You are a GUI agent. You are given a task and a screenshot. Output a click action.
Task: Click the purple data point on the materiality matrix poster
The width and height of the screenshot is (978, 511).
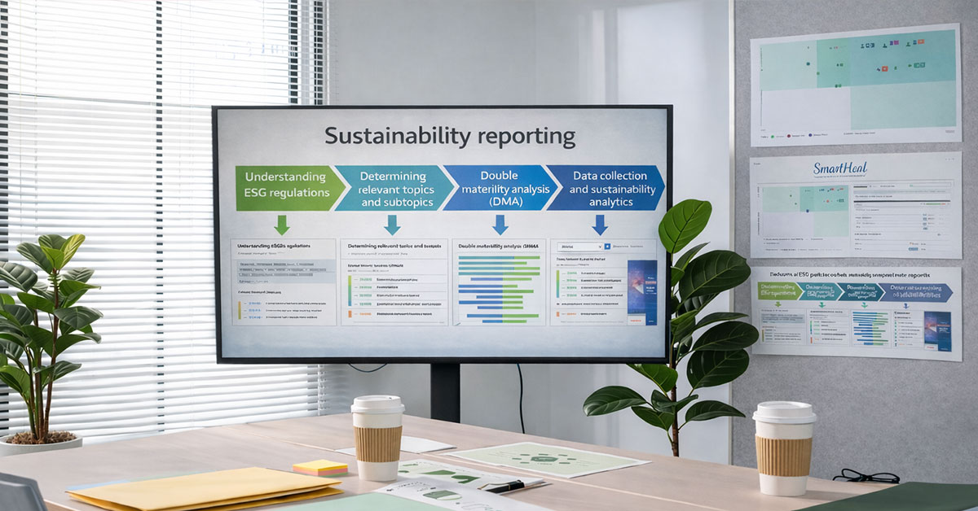[808, 211]
